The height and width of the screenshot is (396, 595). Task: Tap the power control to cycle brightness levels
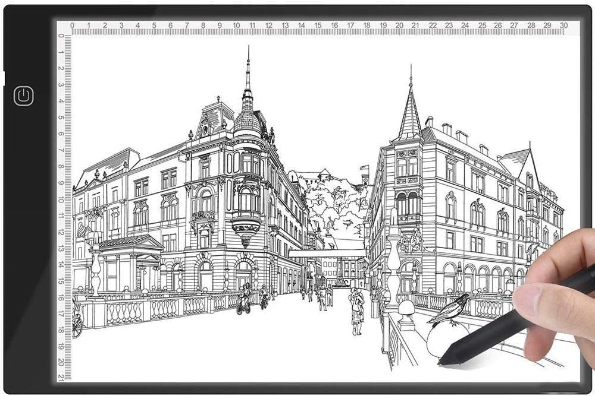pyautogui.click(x=23, y=95)
